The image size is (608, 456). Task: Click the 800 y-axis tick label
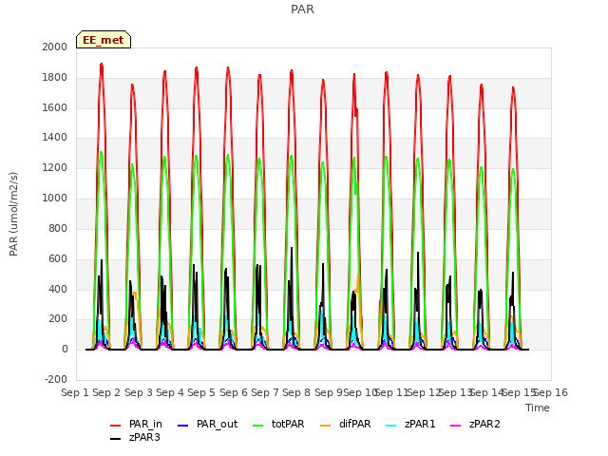click(58, 228)
